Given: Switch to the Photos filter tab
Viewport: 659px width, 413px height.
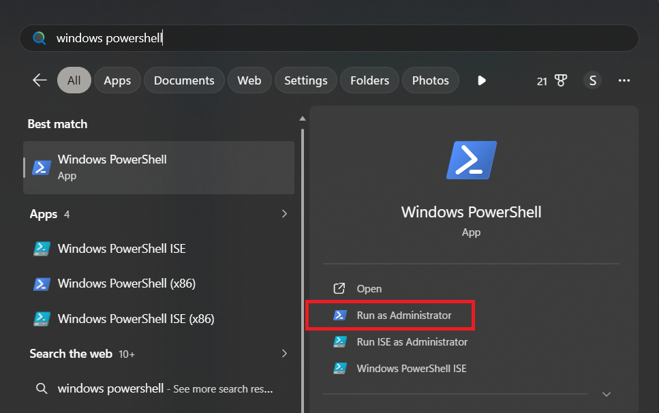Looking at the screenshot, I should (431, 80).
